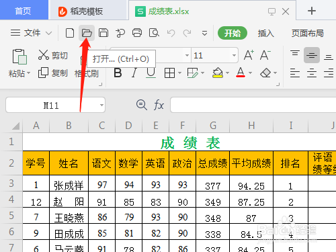Click the 成绩表 title cell
336x252 pixels.
(190, 142)
